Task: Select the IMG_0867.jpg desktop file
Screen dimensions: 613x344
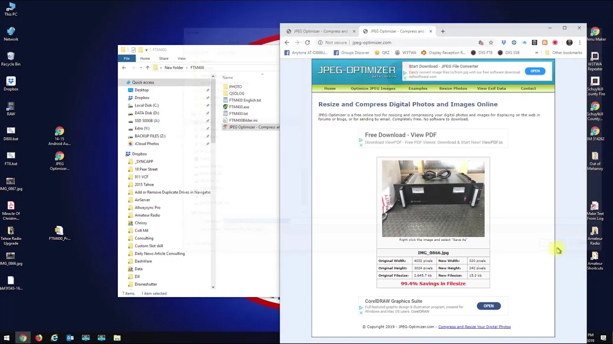Action: (x=11, y=183)
